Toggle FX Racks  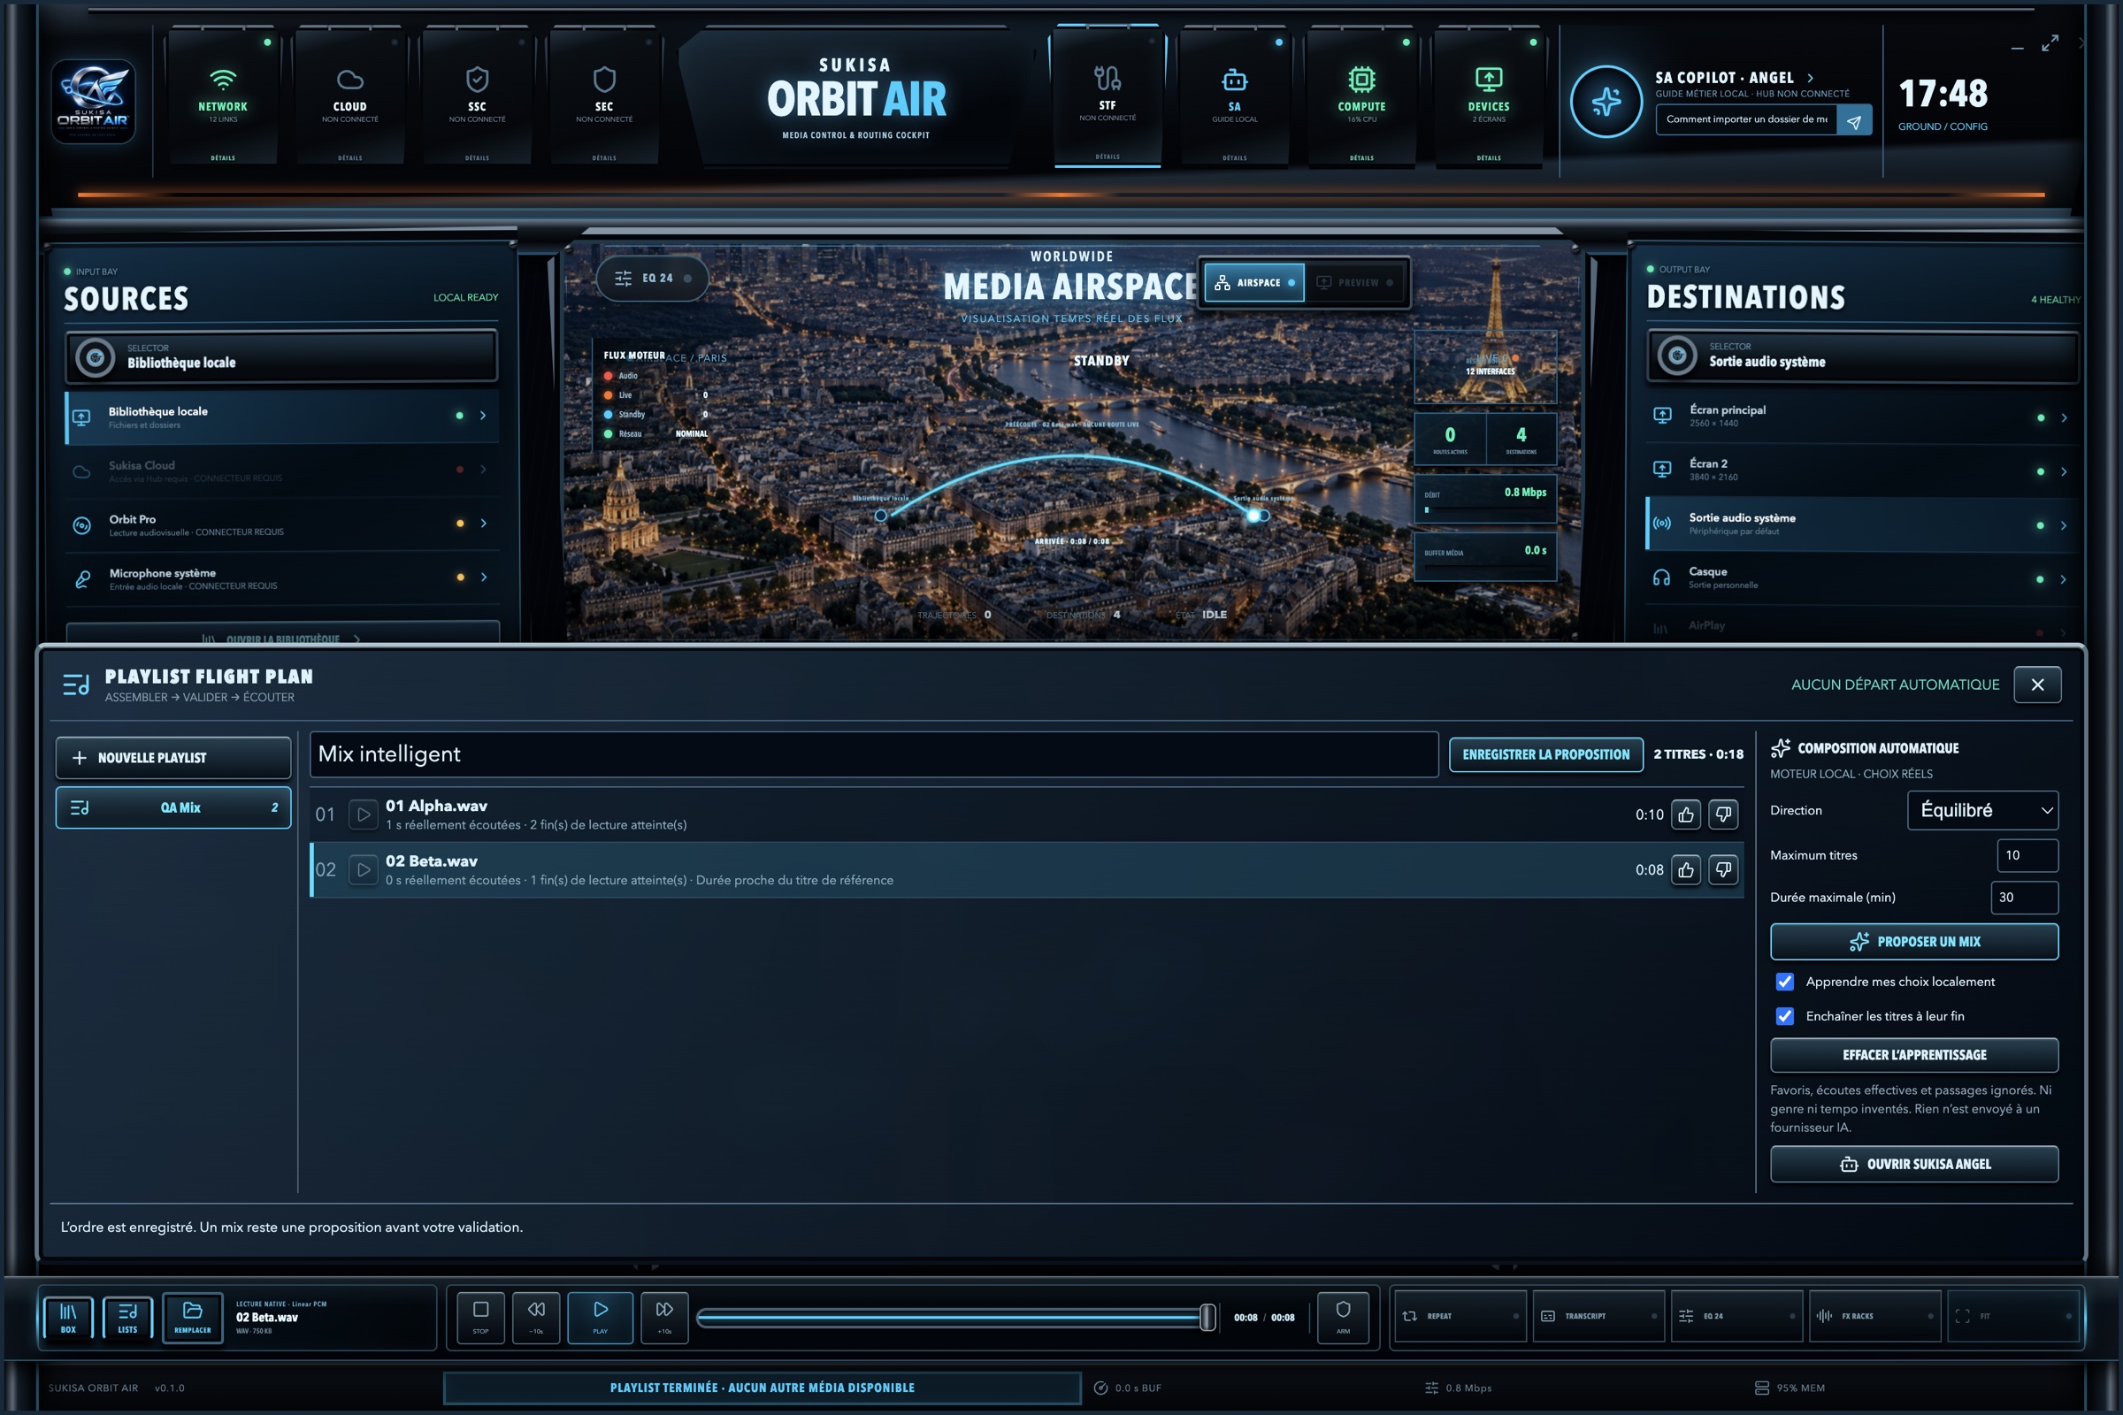tap(1874, 1317)
